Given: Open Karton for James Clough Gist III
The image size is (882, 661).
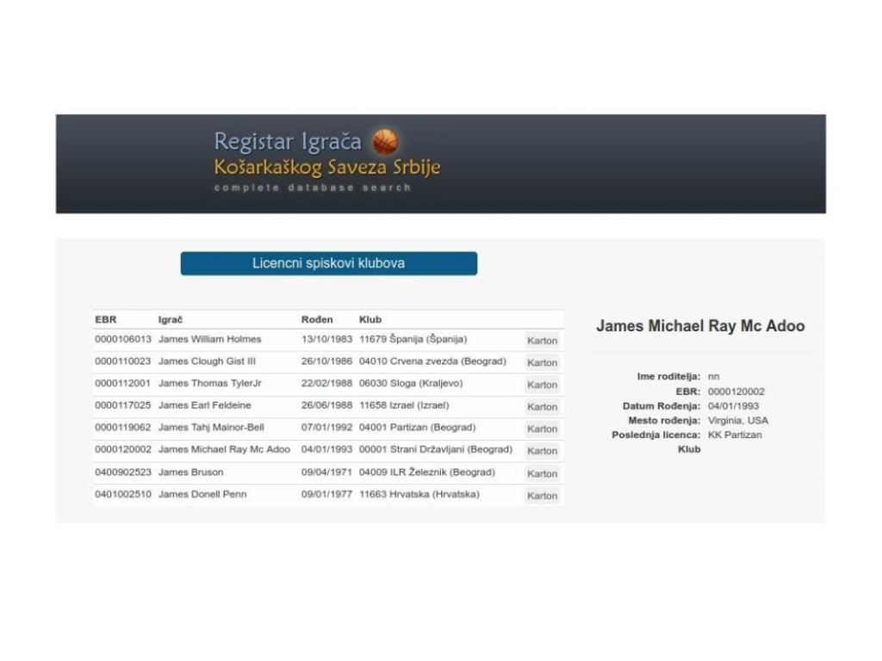Looking at the screenshot, I should 542,363.
